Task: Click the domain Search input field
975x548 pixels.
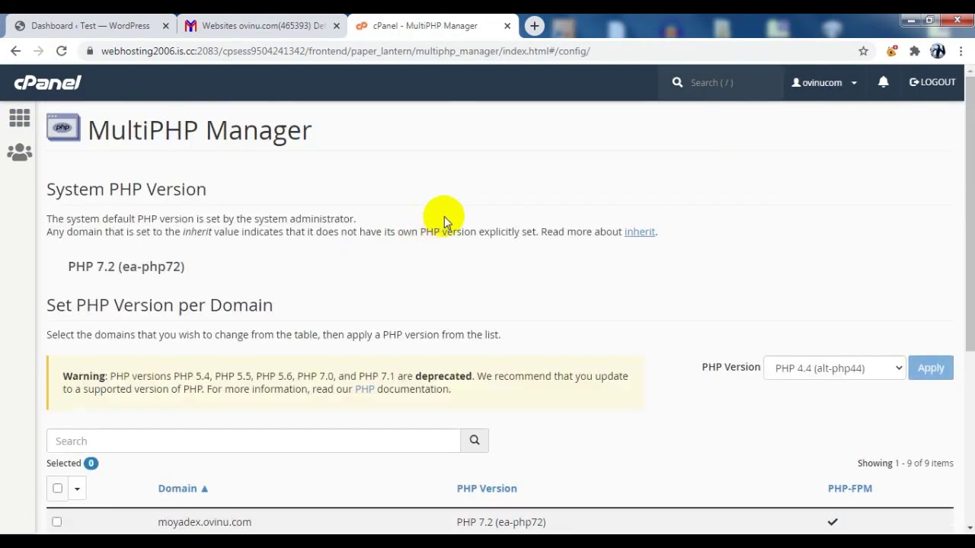Action: click(254, 441)
